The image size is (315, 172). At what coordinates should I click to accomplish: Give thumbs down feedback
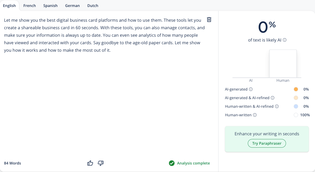(101, 163)
